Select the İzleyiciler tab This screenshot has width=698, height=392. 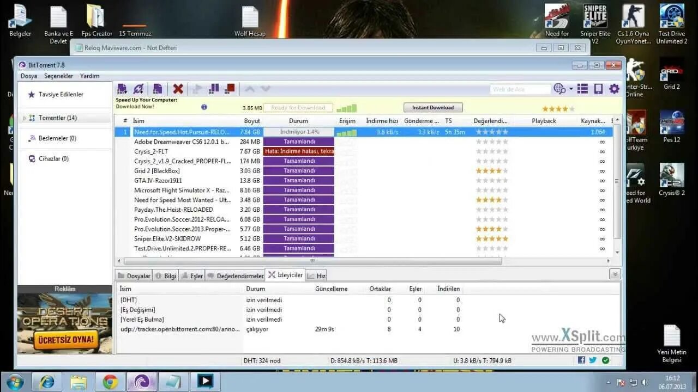(285, 275)
